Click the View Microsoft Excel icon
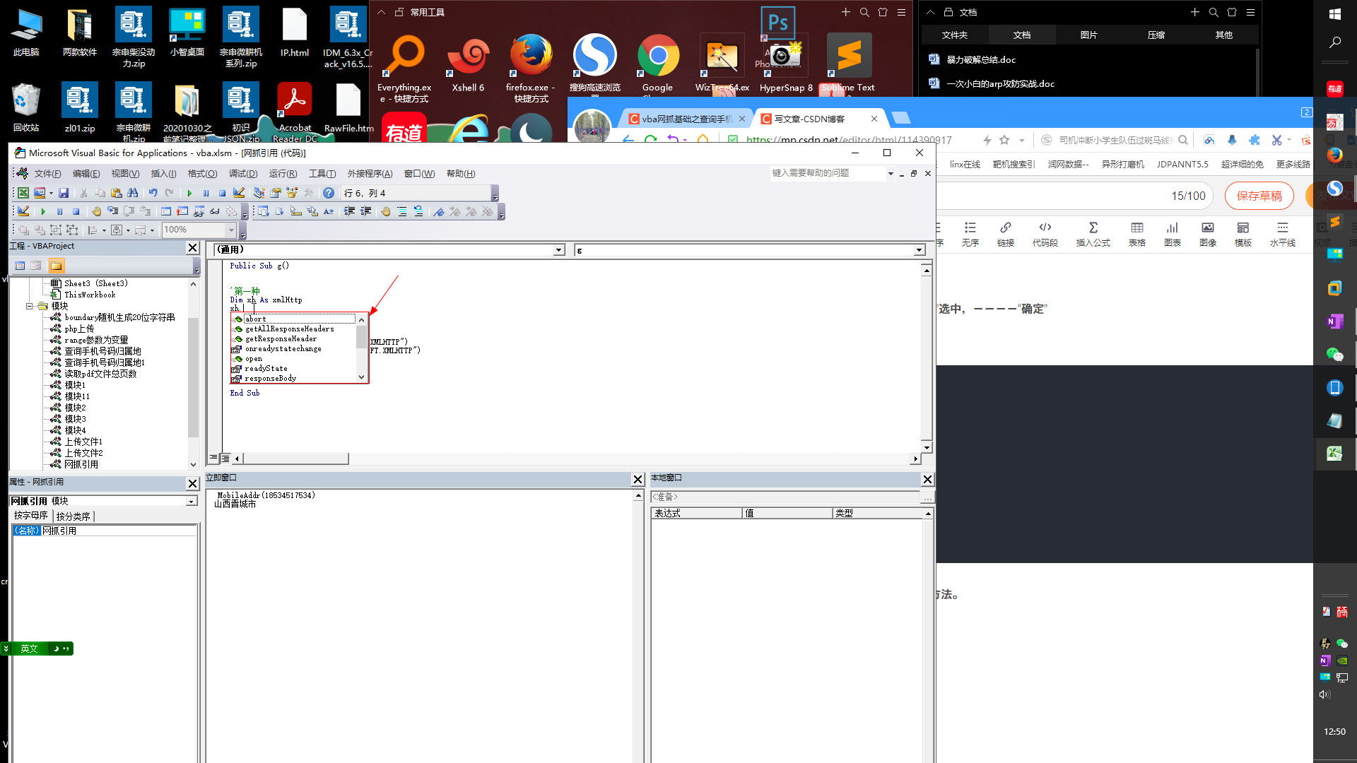 23,193
